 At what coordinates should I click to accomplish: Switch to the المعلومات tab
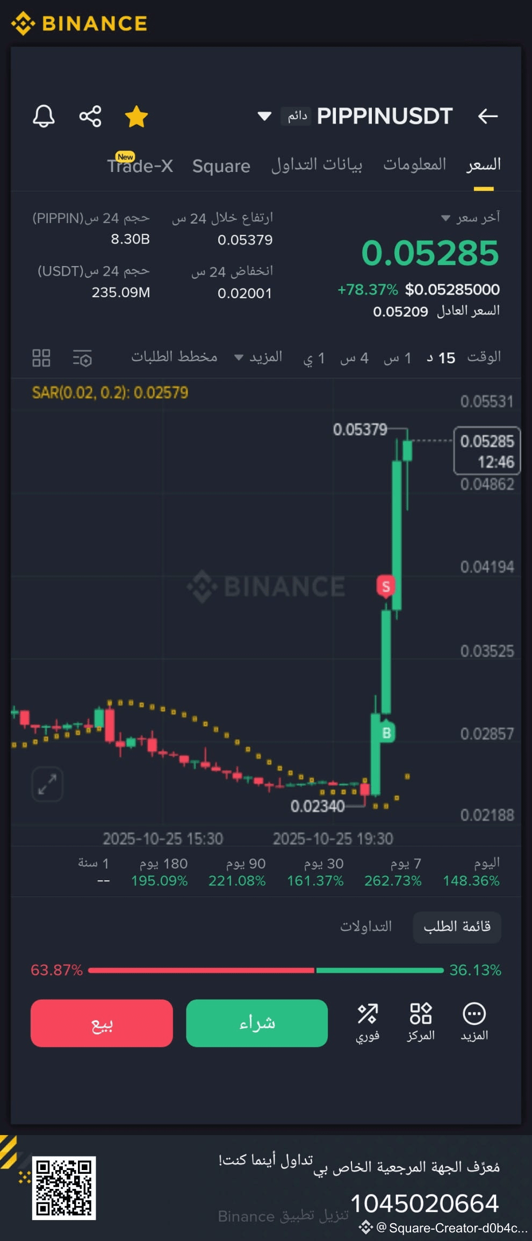click(414, 164)
